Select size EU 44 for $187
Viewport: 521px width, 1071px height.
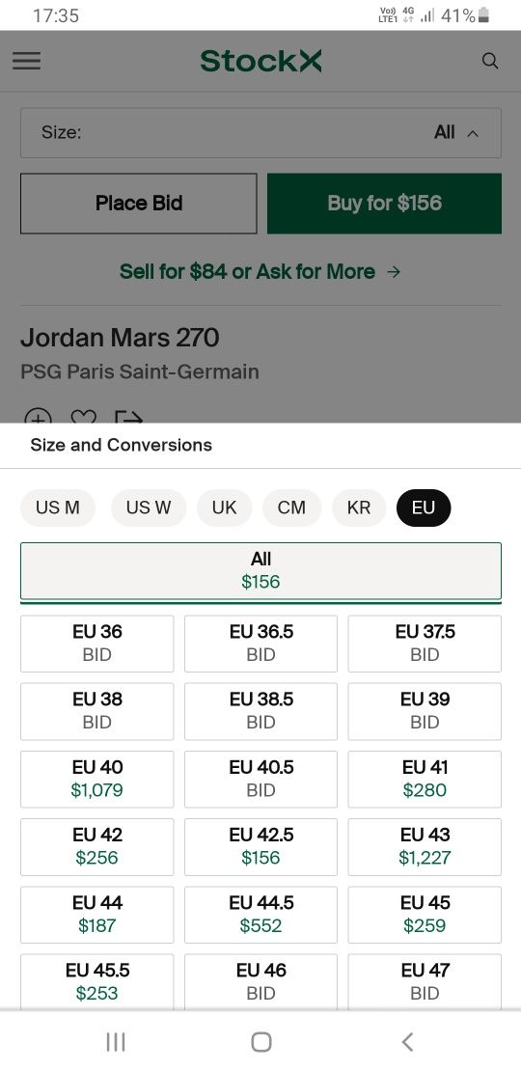pos(96,915)
